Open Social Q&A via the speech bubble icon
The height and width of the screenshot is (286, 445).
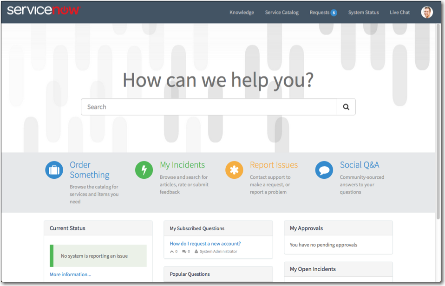(x=324, y=170)
